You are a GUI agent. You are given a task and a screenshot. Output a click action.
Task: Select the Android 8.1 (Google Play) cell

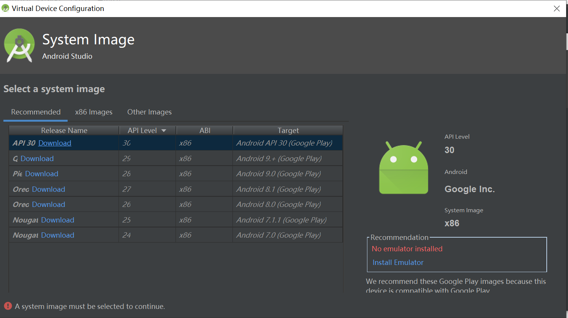tap(288, 189)
